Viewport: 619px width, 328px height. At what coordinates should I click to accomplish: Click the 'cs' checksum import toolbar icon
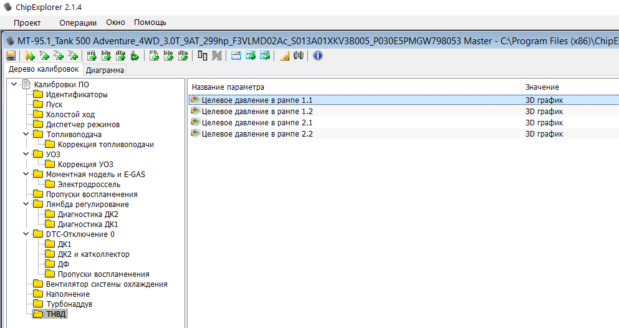point(155,55)
